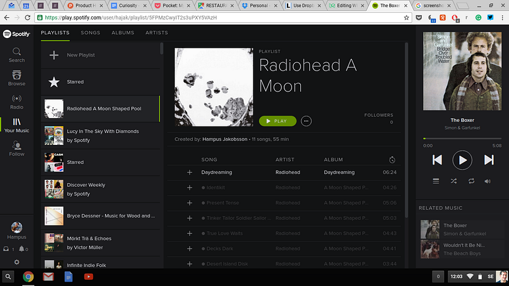Add Decks Dark using its plus icon
The image size is (509, 286).
(x=190, y=249)
